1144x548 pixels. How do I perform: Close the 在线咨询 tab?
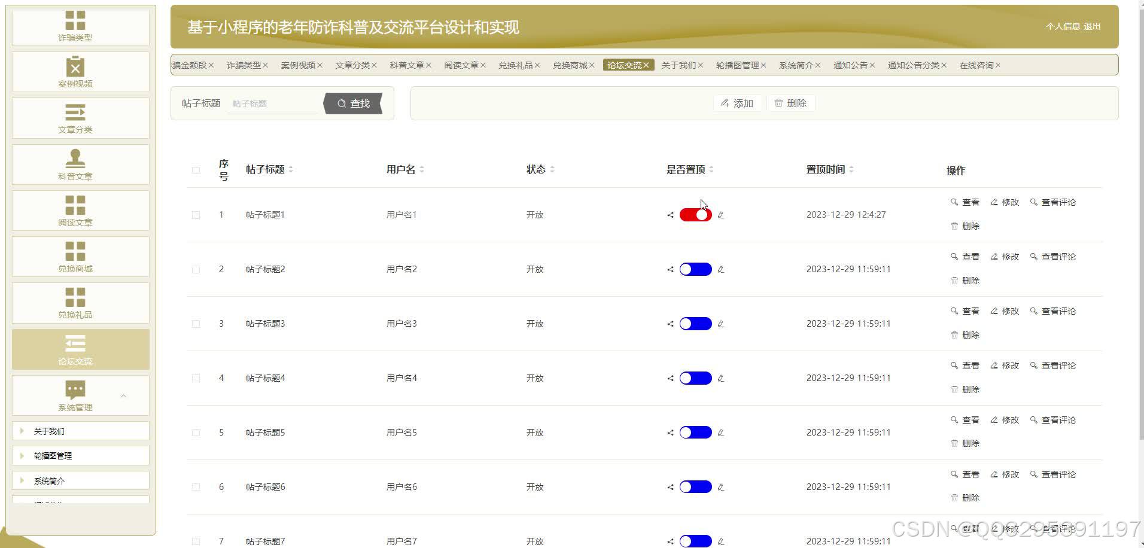pos(997,65)
